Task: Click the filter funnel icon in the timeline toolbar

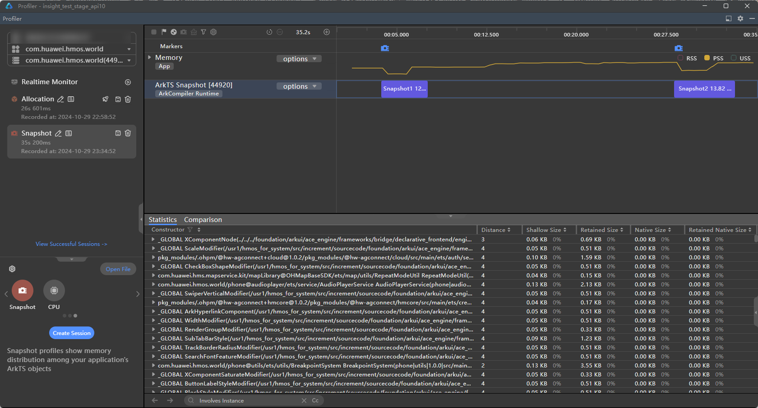Action: [203, 32]
